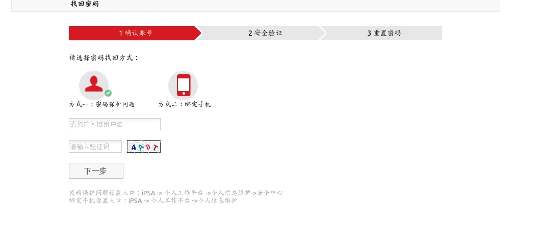Select 方式二:绑定手机 label
541x231 pixels.
coord(185,104)
